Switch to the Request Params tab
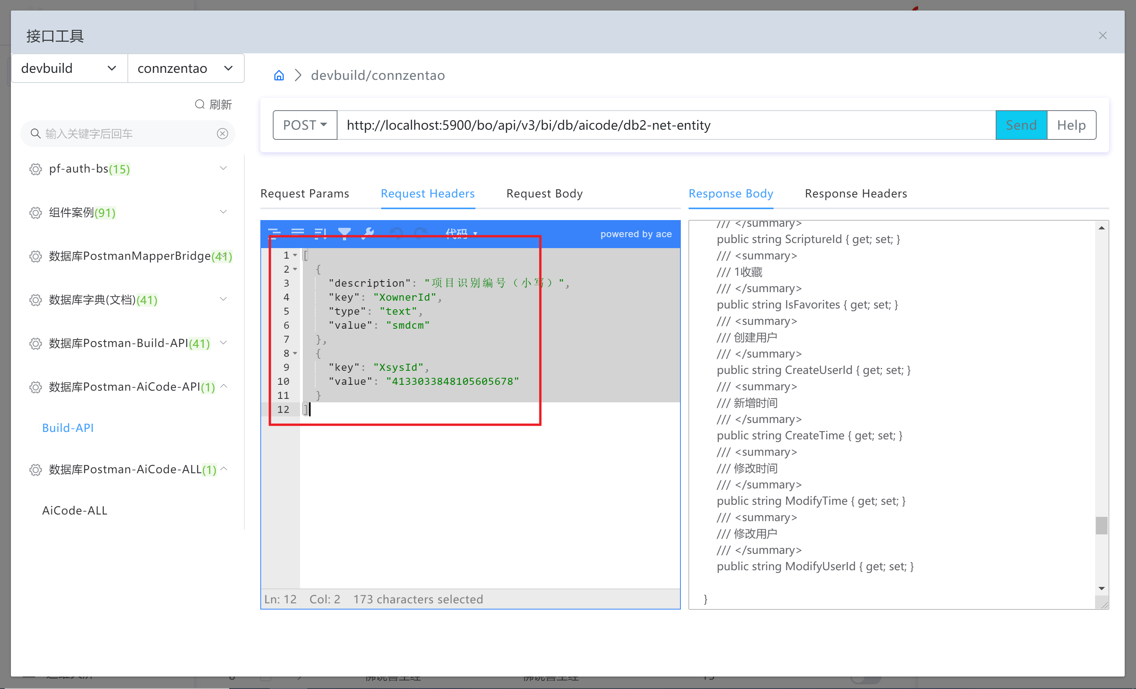Viewport: 1136px width, 689px height. click(305, 194)
